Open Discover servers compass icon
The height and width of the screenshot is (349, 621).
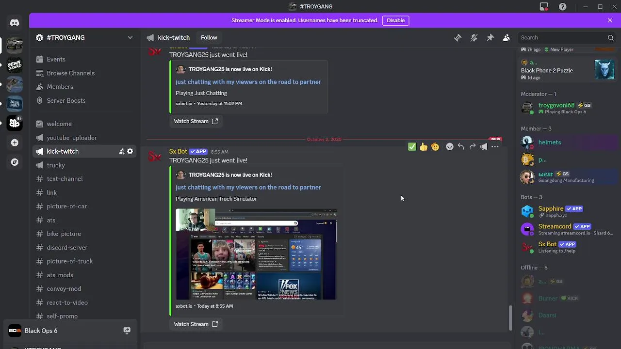click(x=15, y=162)
